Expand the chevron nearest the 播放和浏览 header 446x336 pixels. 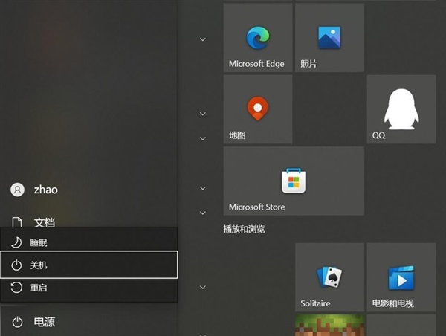202,213
